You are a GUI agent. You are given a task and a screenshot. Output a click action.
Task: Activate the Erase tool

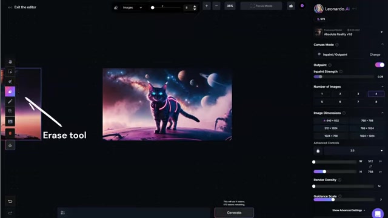point(10,91)
